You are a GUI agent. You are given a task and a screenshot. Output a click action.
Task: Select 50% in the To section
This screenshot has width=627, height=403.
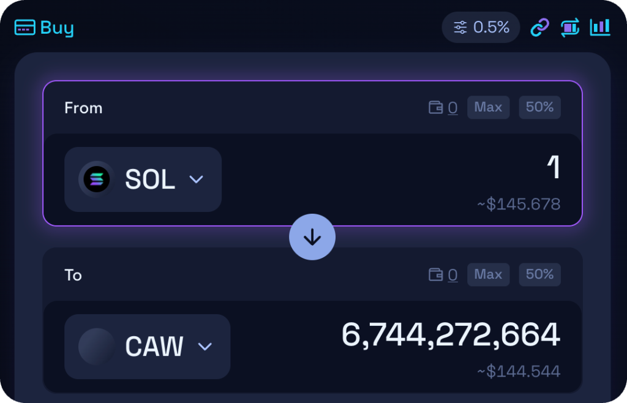tap(539, 274)
